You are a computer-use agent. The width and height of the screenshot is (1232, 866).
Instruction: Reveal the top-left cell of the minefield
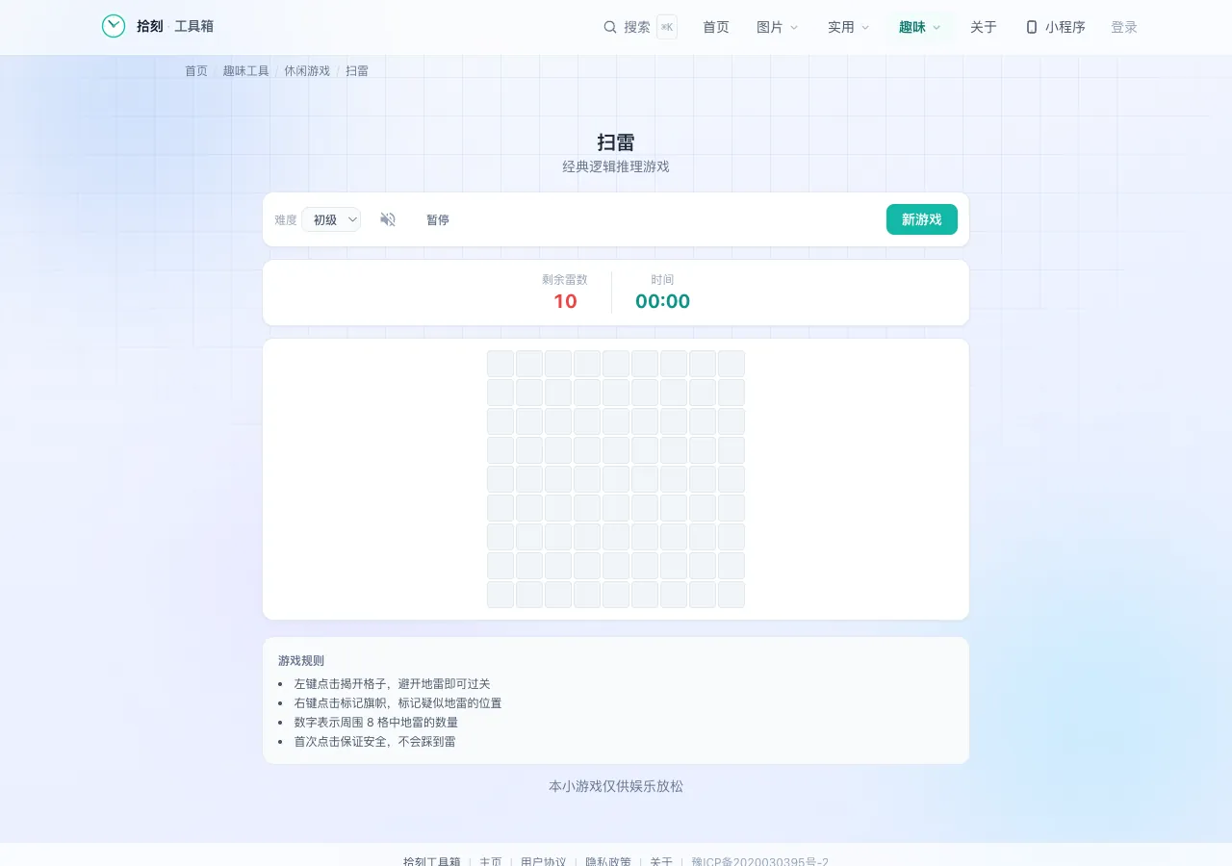click(x=500, y=364)
